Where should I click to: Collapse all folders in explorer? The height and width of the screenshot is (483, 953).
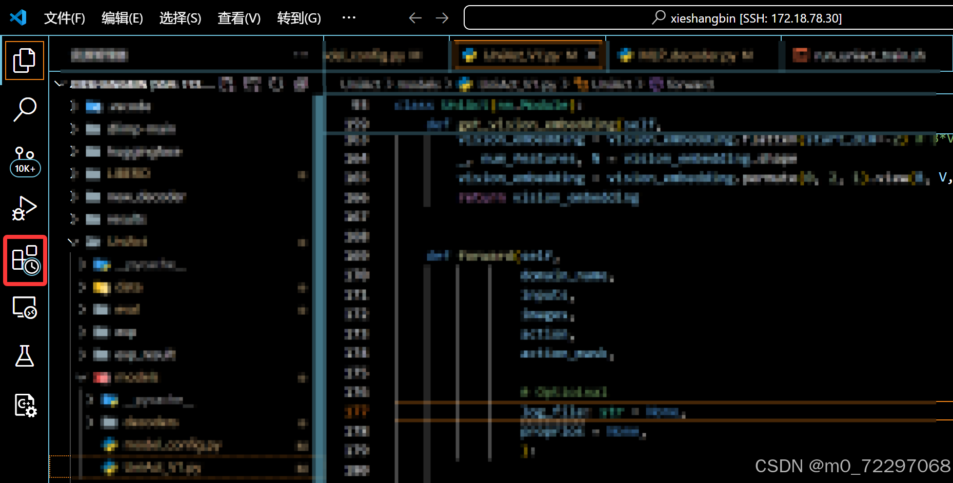tap(302, 84)
